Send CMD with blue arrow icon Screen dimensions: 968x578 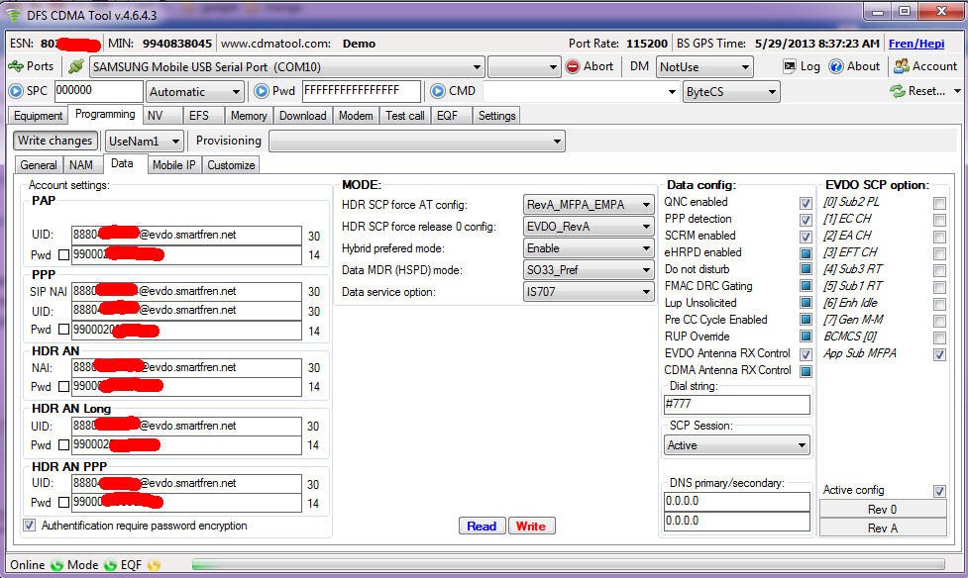point(438,91)
